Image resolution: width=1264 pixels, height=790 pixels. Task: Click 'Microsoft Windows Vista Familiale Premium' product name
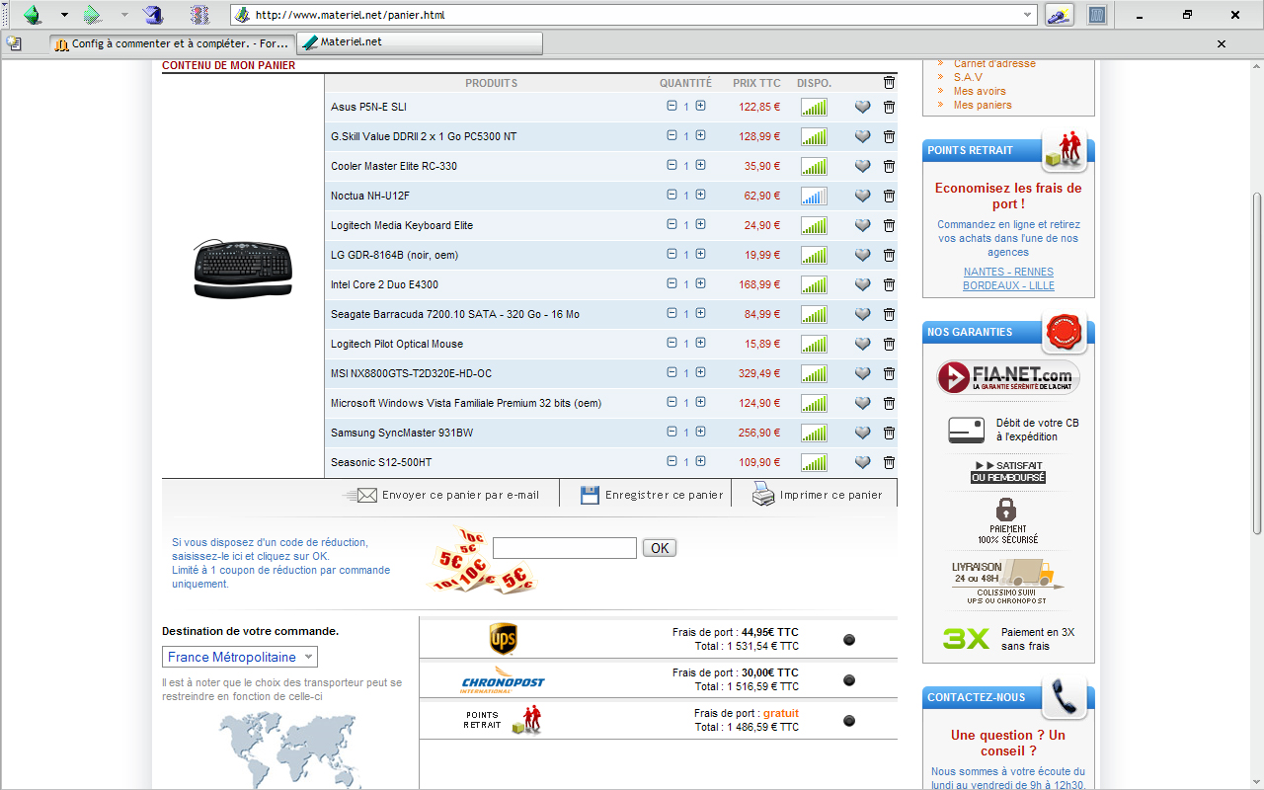tap(466, 403)
